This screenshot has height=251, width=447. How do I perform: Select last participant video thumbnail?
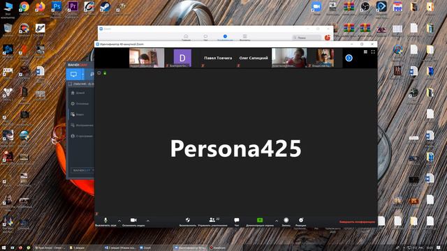pos(325,58)
